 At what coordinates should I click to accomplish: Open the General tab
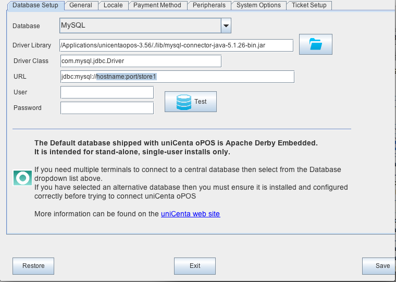[x=81, y=5]
